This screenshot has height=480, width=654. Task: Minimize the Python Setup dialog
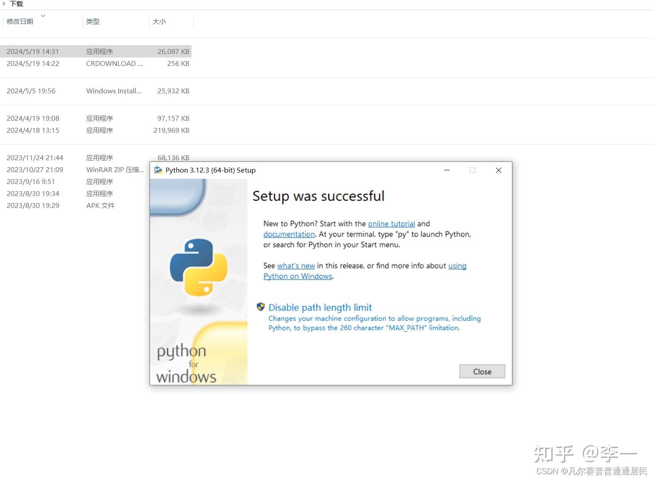pyautogui.click(x=447, y=170)
